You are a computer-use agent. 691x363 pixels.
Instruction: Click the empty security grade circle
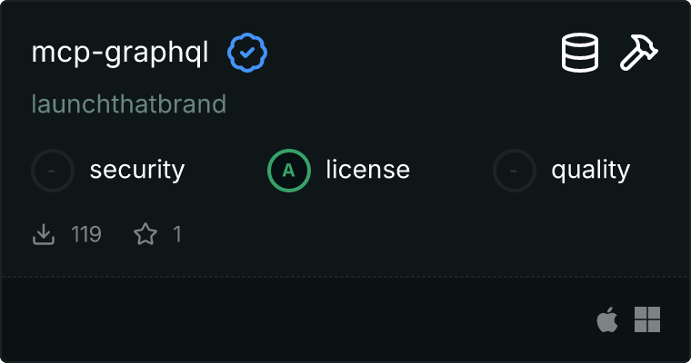[x=53, y=170]
